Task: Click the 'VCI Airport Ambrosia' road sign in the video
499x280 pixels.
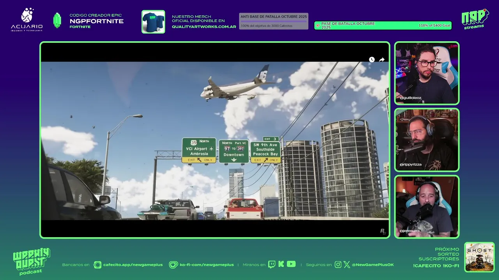Action: tap(199, 150)
